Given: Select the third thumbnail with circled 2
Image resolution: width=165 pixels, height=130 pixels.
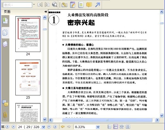Looking at the screenshot, I should 28,112.
